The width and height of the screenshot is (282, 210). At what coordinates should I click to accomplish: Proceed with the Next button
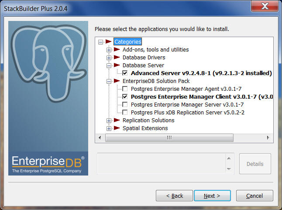pyautogui.click(x=212, y=196)
